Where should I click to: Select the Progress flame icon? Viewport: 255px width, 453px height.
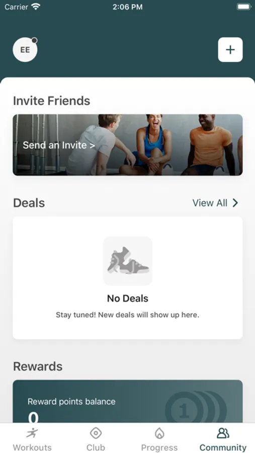coord(159,433)
